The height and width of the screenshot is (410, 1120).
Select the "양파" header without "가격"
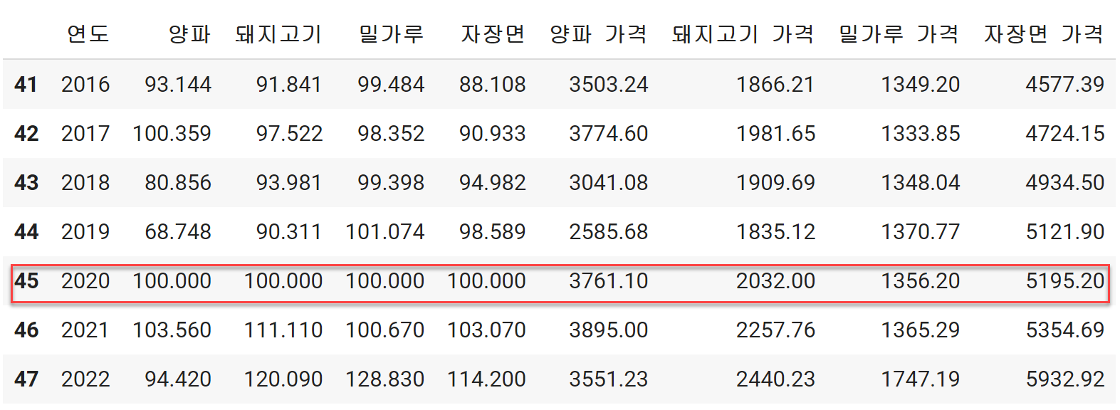[x=189, y=33]
